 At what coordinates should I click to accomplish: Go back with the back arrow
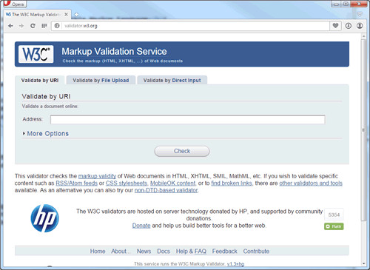[x=10, y=26]
